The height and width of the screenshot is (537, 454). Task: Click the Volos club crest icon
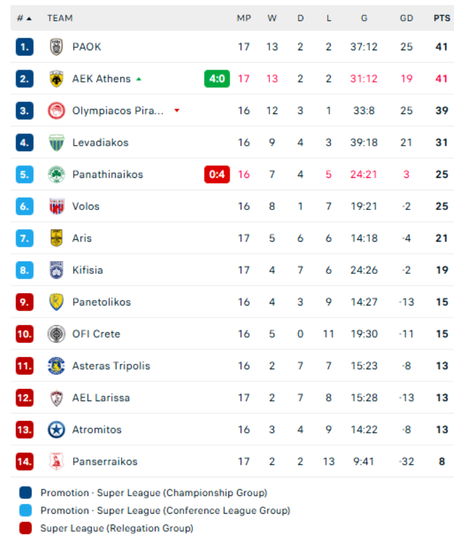[x=56, y=206]
